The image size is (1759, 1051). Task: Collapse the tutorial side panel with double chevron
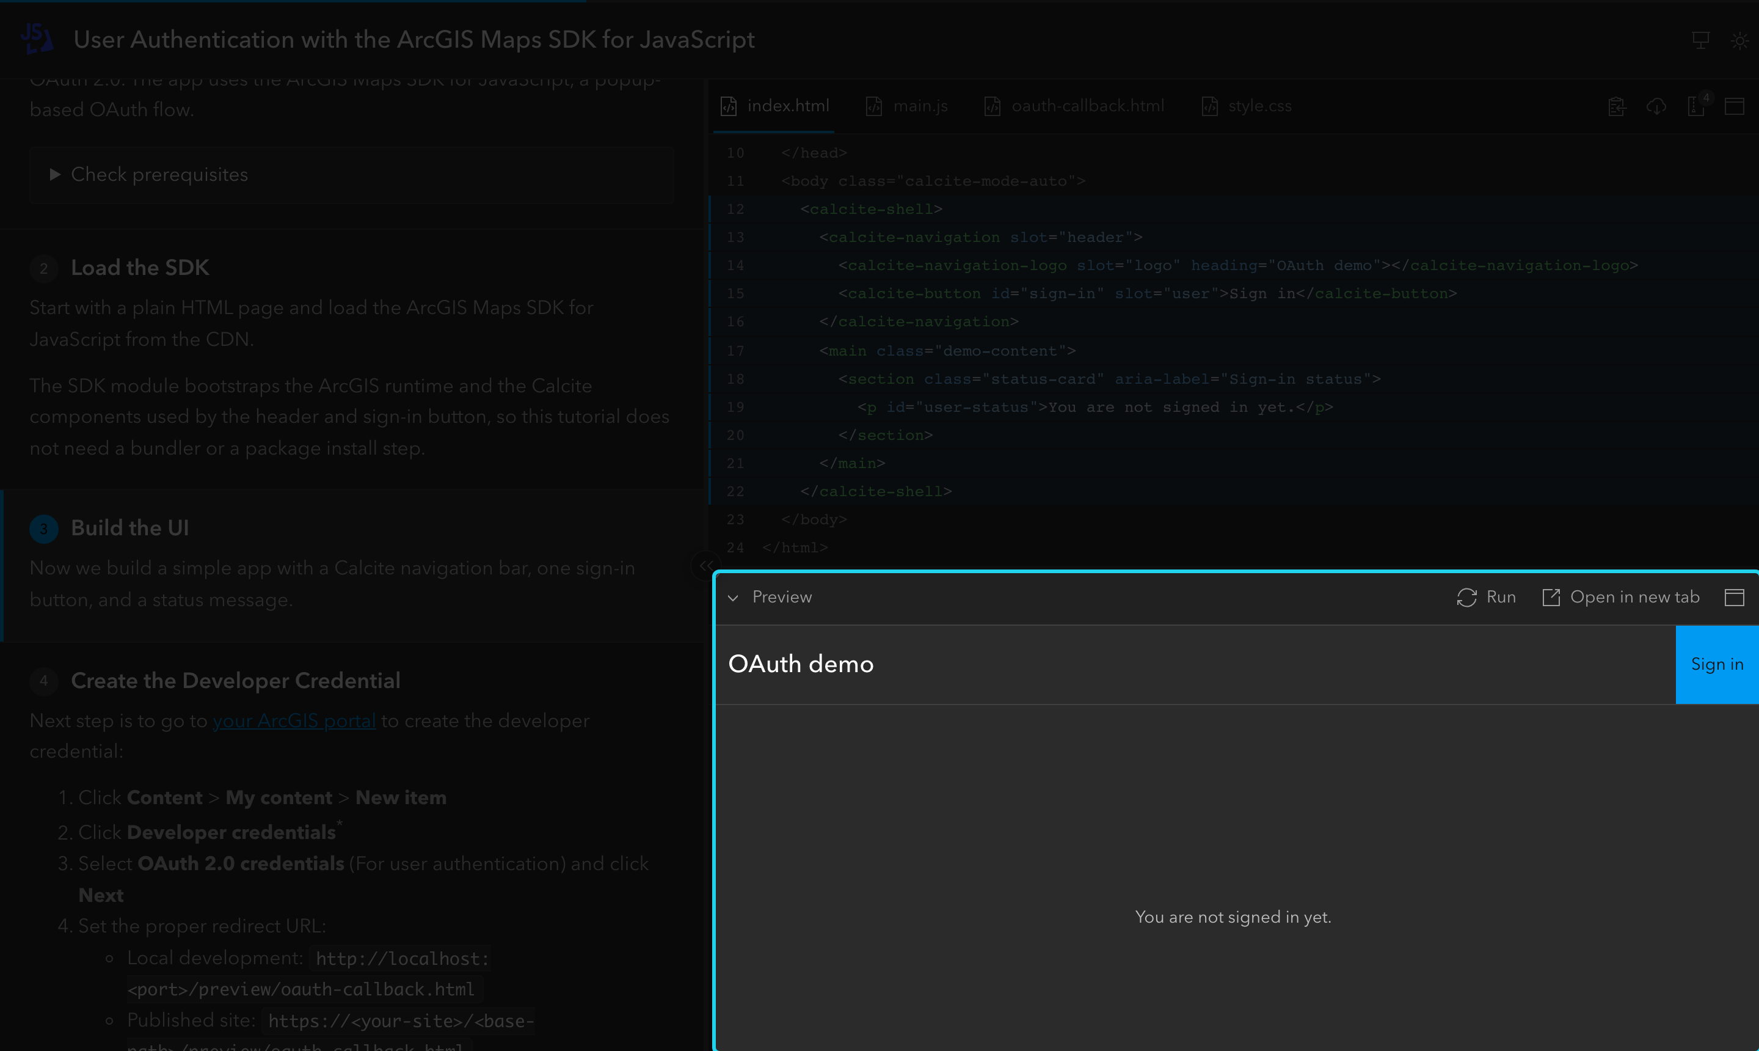705,565
